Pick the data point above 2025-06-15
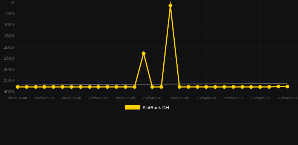The image size is (298, 145). [260, 87]
